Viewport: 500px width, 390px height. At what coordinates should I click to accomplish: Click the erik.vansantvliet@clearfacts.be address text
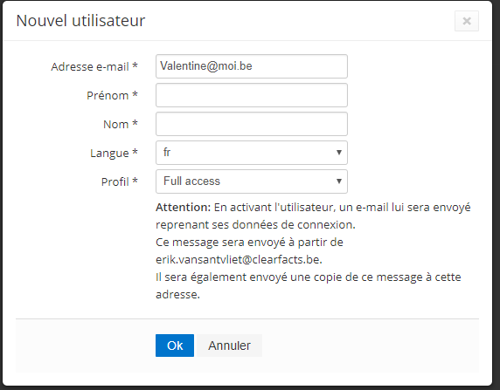tap(238, 260)
